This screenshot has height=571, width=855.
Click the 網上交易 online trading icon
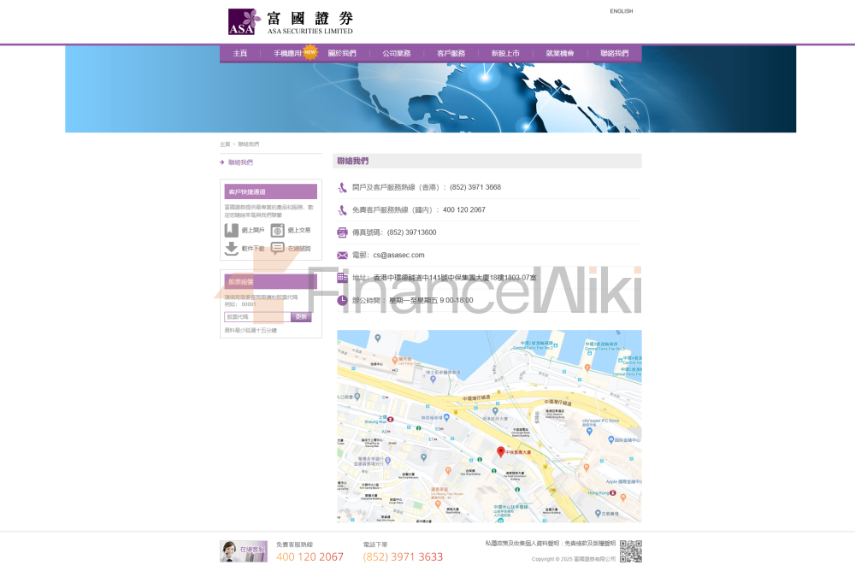(278, 230)
